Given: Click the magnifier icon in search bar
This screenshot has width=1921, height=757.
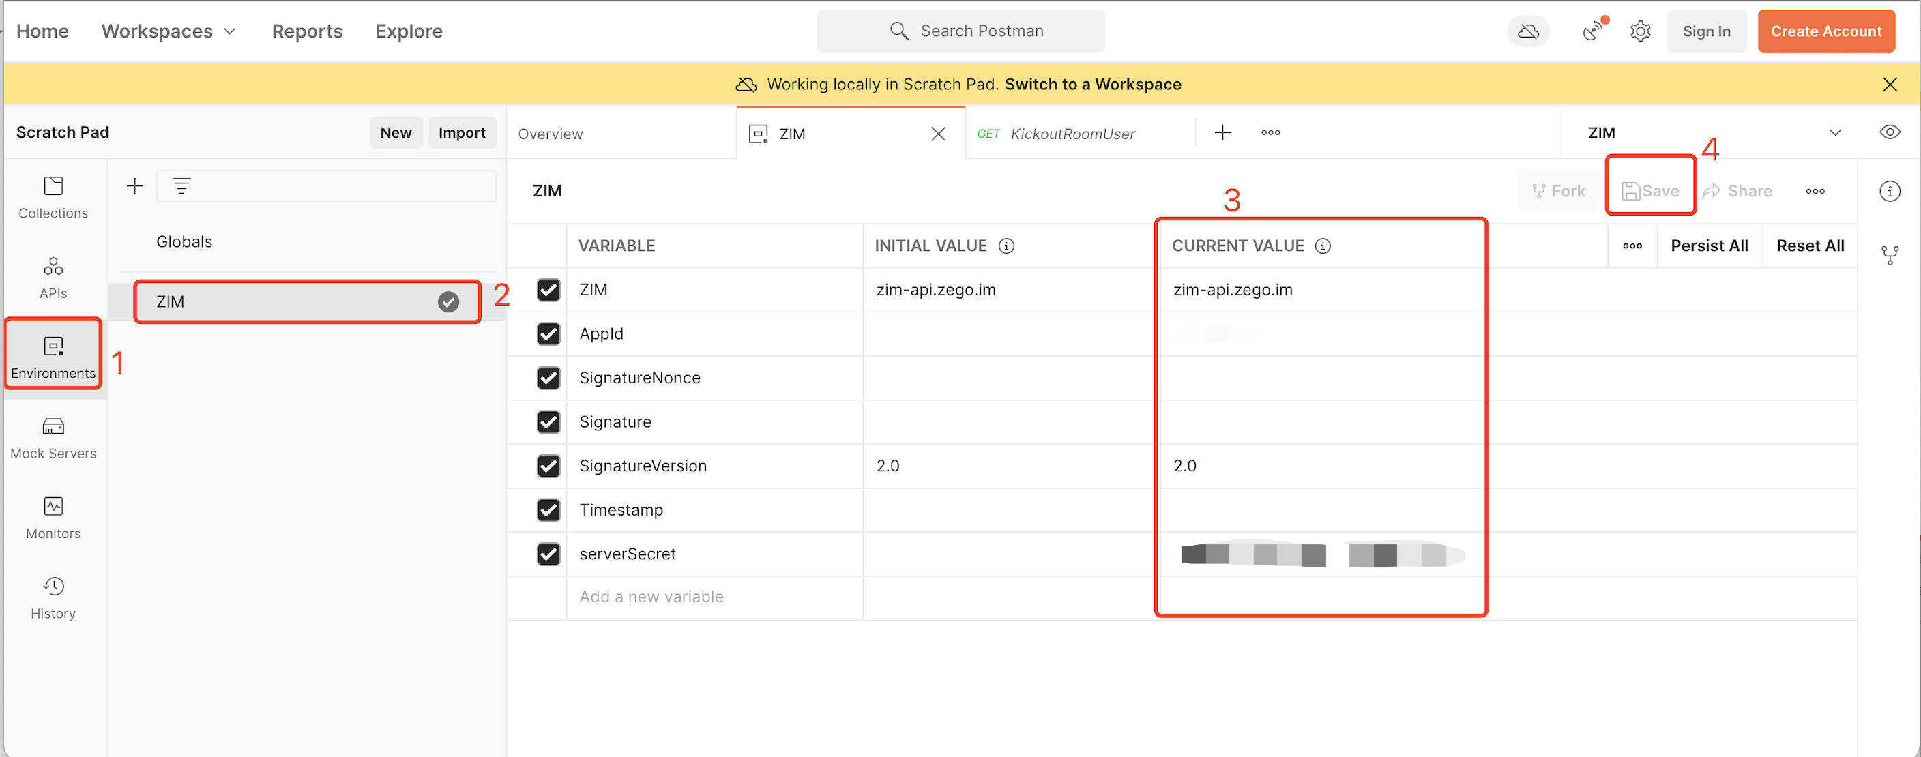Looking at the screenshot, I should [898, 31].
